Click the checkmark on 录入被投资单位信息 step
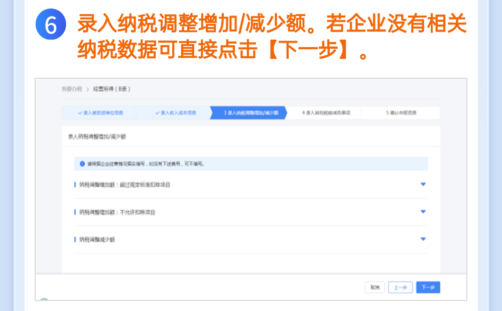502x311 pixels. [x=80, y=113]
